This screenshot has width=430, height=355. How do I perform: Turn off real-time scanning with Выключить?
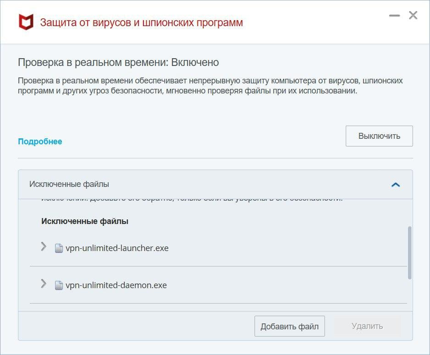pyautogui.click(x=379, y=136)
